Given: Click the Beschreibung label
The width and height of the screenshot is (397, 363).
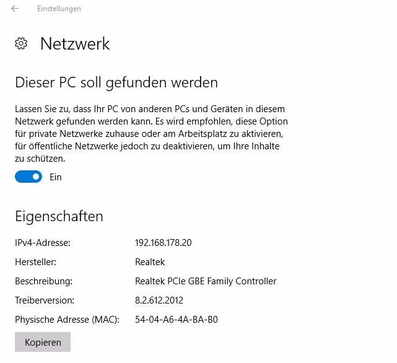Looking at the screenshot, I should (x=43, y=281).
